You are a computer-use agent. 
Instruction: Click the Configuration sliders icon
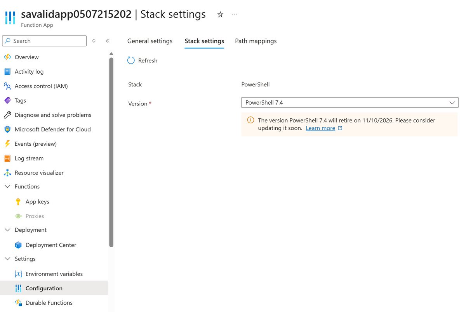click(x=18, y=288)
